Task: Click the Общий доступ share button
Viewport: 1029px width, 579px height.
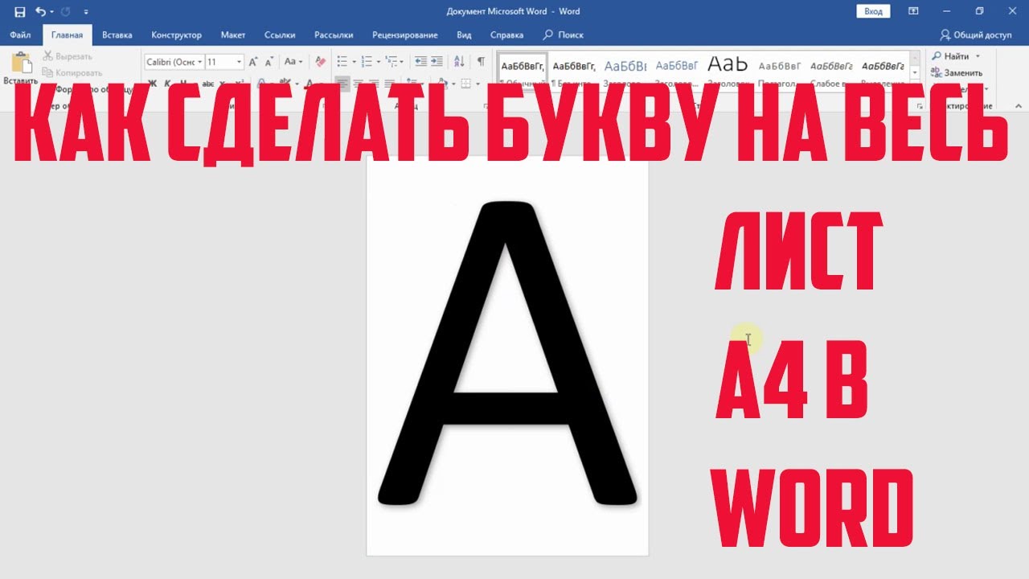Action: pyautogui.click(x=976, y=35)
